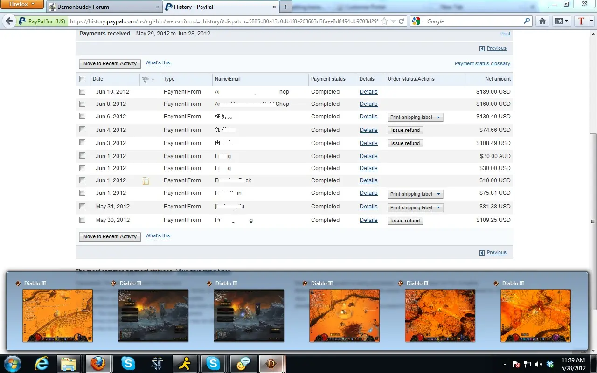
Task: Click the bookmark star in address bar
Action: [384, 21]
